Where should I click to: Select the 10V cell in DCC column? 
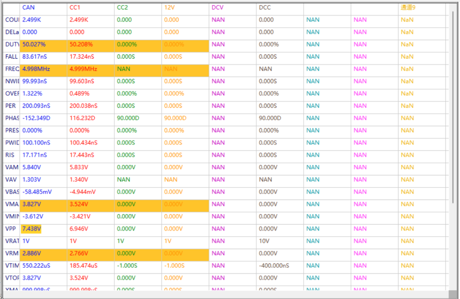[265, 241]
